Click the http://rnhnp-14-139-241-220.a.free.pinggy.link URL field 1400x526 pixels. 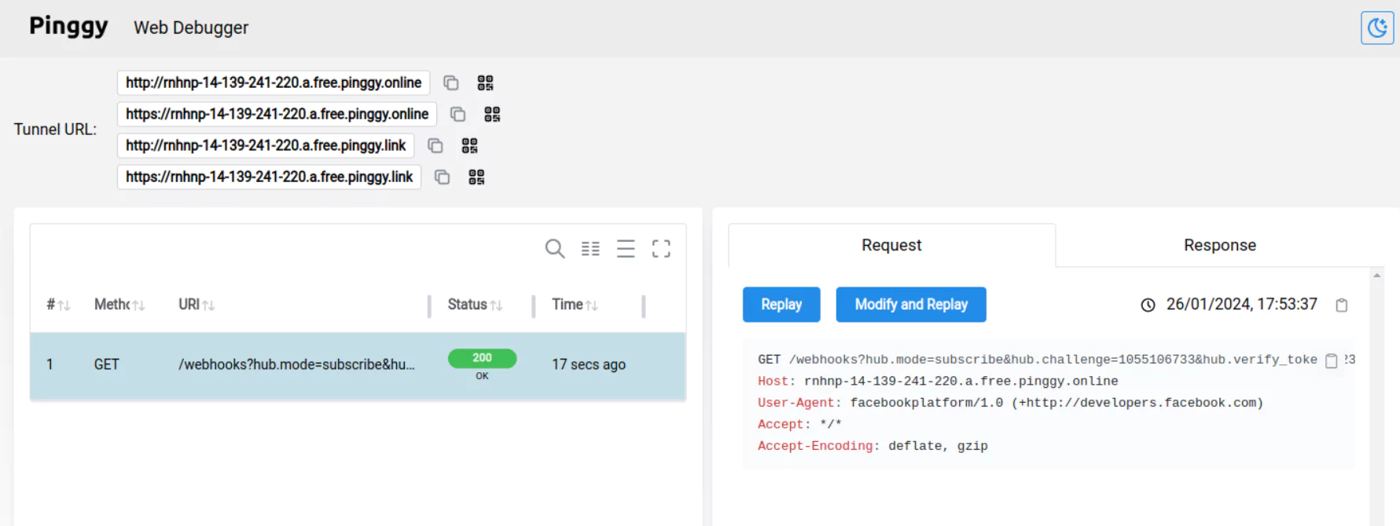266,145
